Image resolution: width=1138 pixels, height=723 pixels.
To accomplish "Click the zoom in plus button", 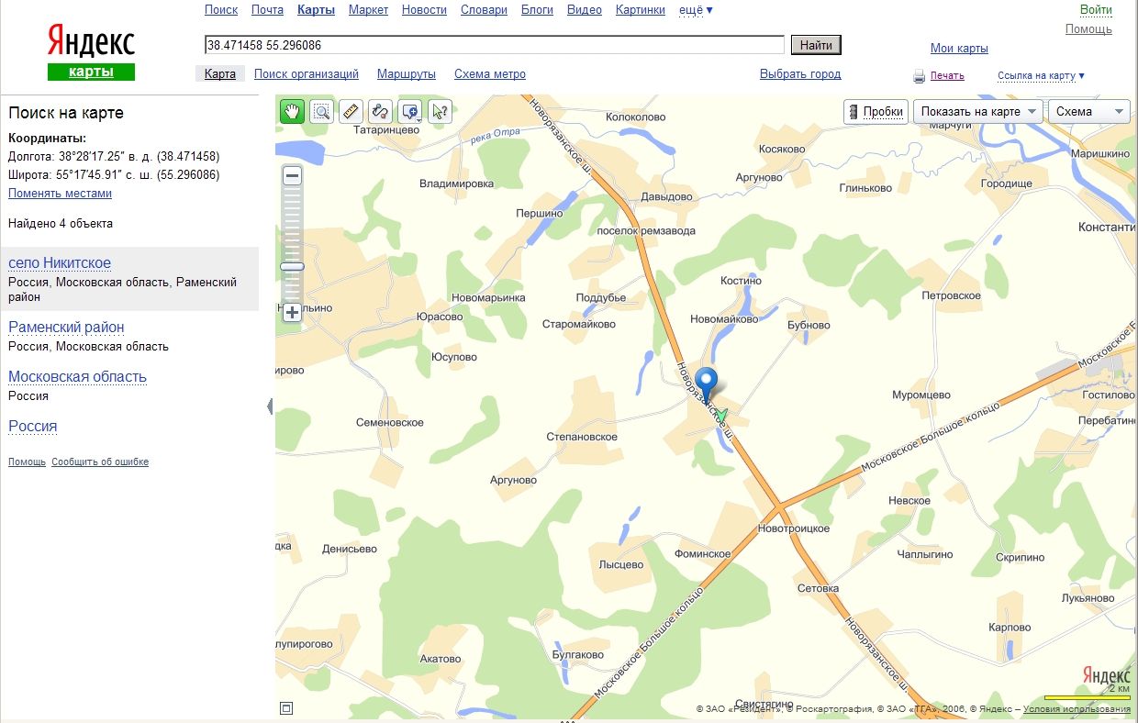I will (292, 313).
